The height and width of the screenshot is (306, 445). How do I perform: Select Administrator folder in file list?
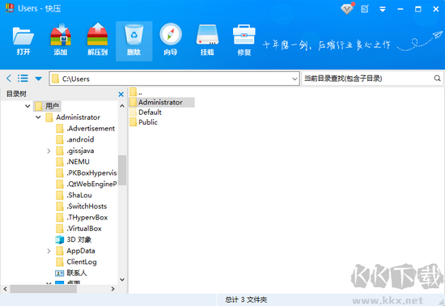[x=162, y=102]
